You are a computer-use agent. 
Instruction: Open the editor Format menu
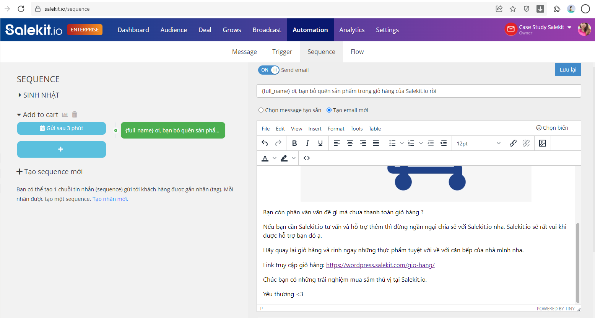click(336, 129)
